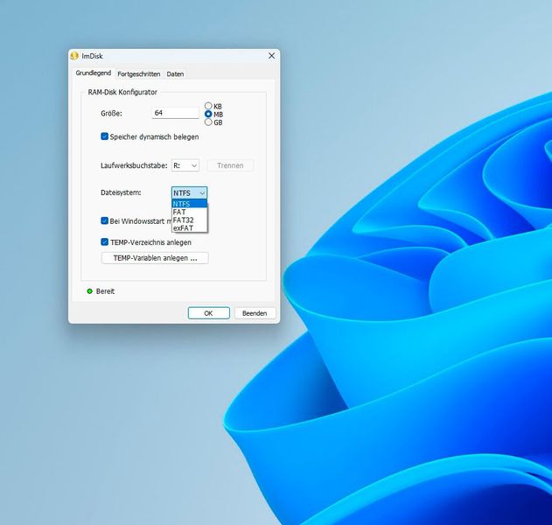Choose exFAT from the file system list
The width and height of the screenshot is (552, 525).
(x=190, y=228)
